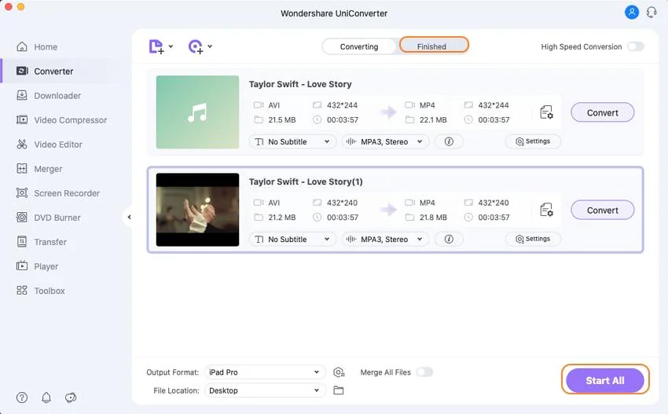
Task: Click the 21.5 MB source file size
Action: coord(281,119)
